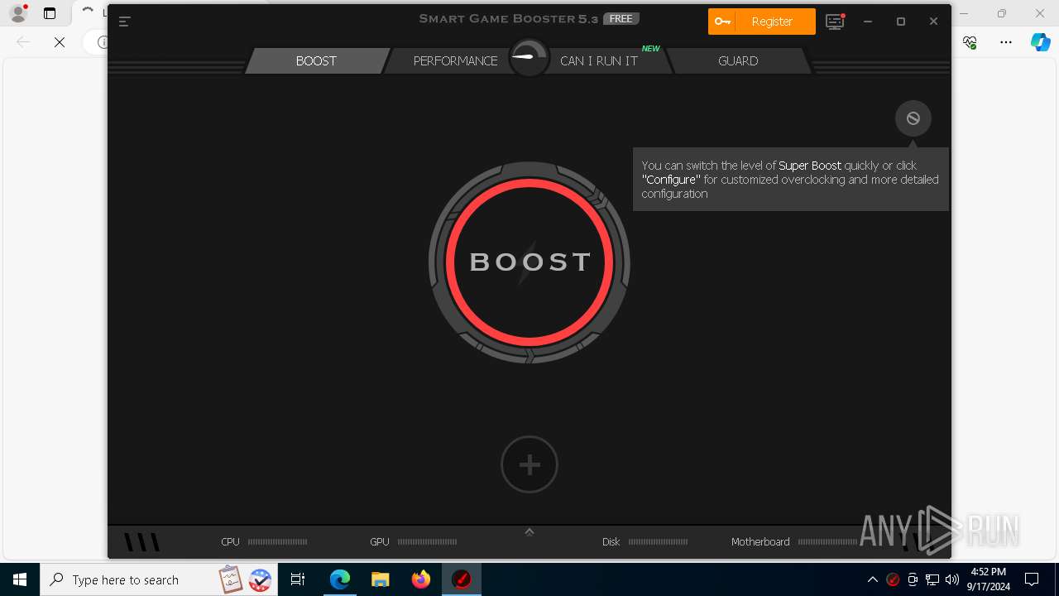This screenshot has height=596, width=1059.
Task: Click the taskbar search box
Action: click(159, 579)
